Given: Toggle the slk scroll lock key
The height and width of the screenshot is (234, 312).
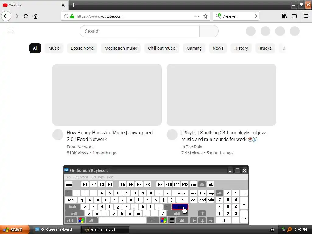Looking at the screenshot, I should [202, 184].
